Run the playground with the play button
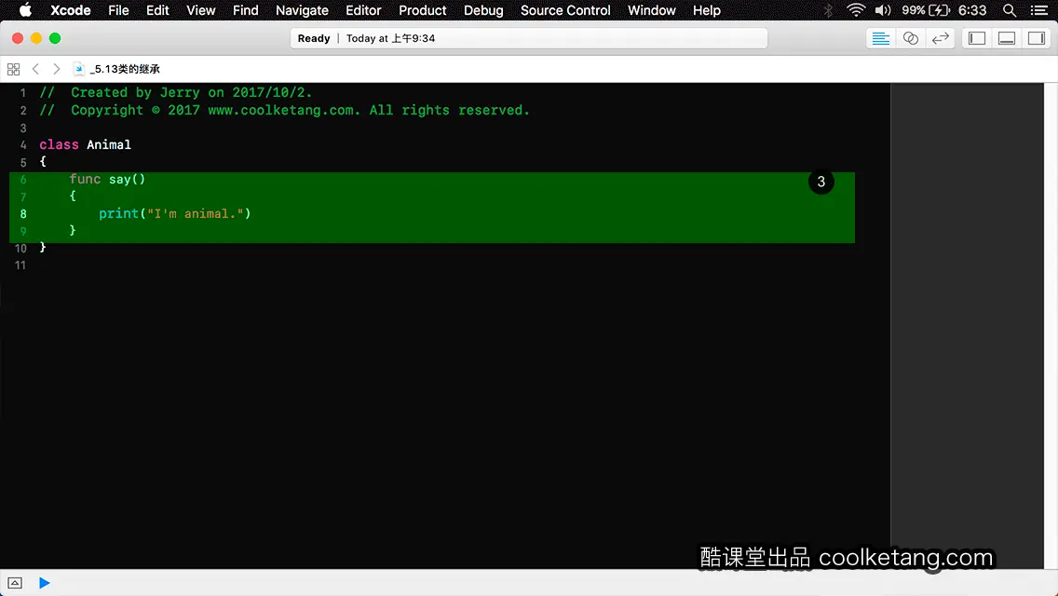Viewport: 1058px width, 596px height. (44, 583)
